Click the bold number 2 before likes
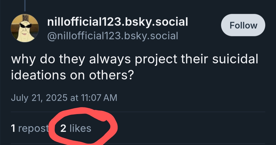Screen dimensions: 276x145 coord(63,128)
